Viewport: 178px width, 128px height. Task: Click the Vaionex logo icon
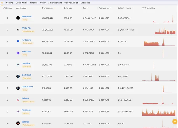click(x=18, y=123)
